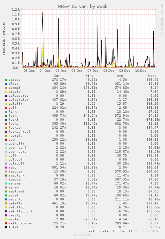Click the blue close legend color swatch

pyautogui.click(x=6, y=84)
